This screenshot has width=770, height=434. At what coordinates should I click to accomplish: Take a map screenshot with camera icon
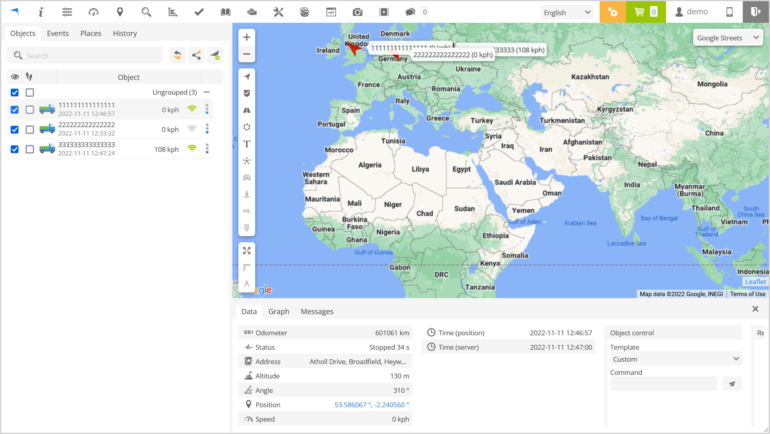coord(247,177)
